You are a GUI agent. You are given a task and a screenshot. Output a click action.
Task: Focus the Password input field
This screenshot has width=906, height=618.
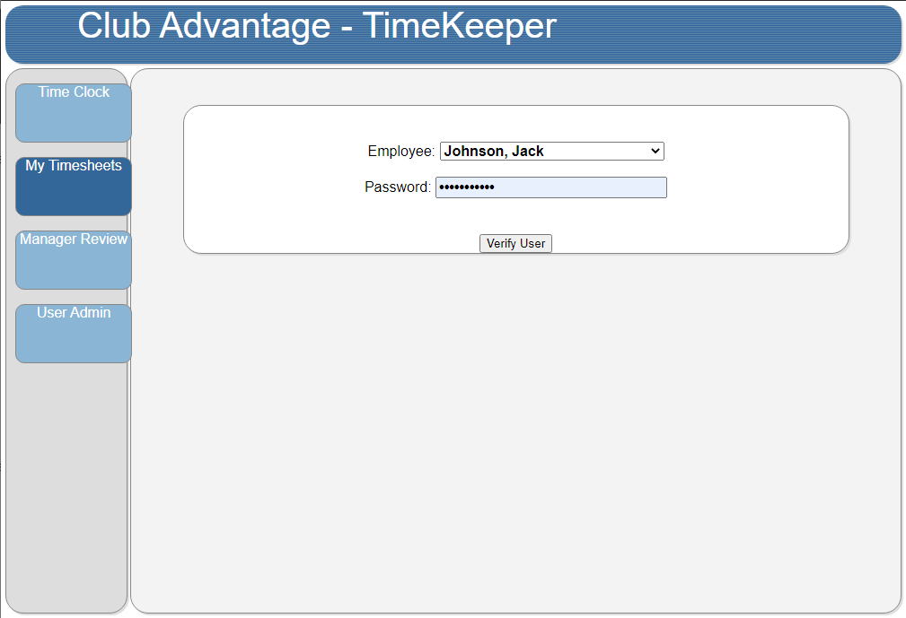551,187
